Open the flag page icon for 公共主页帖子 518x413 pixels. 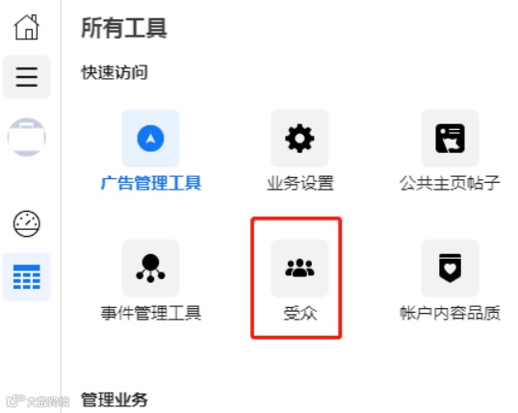450,139
